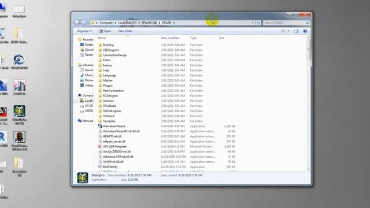Open Recent Places in the navigation pane

pos(87,55)
